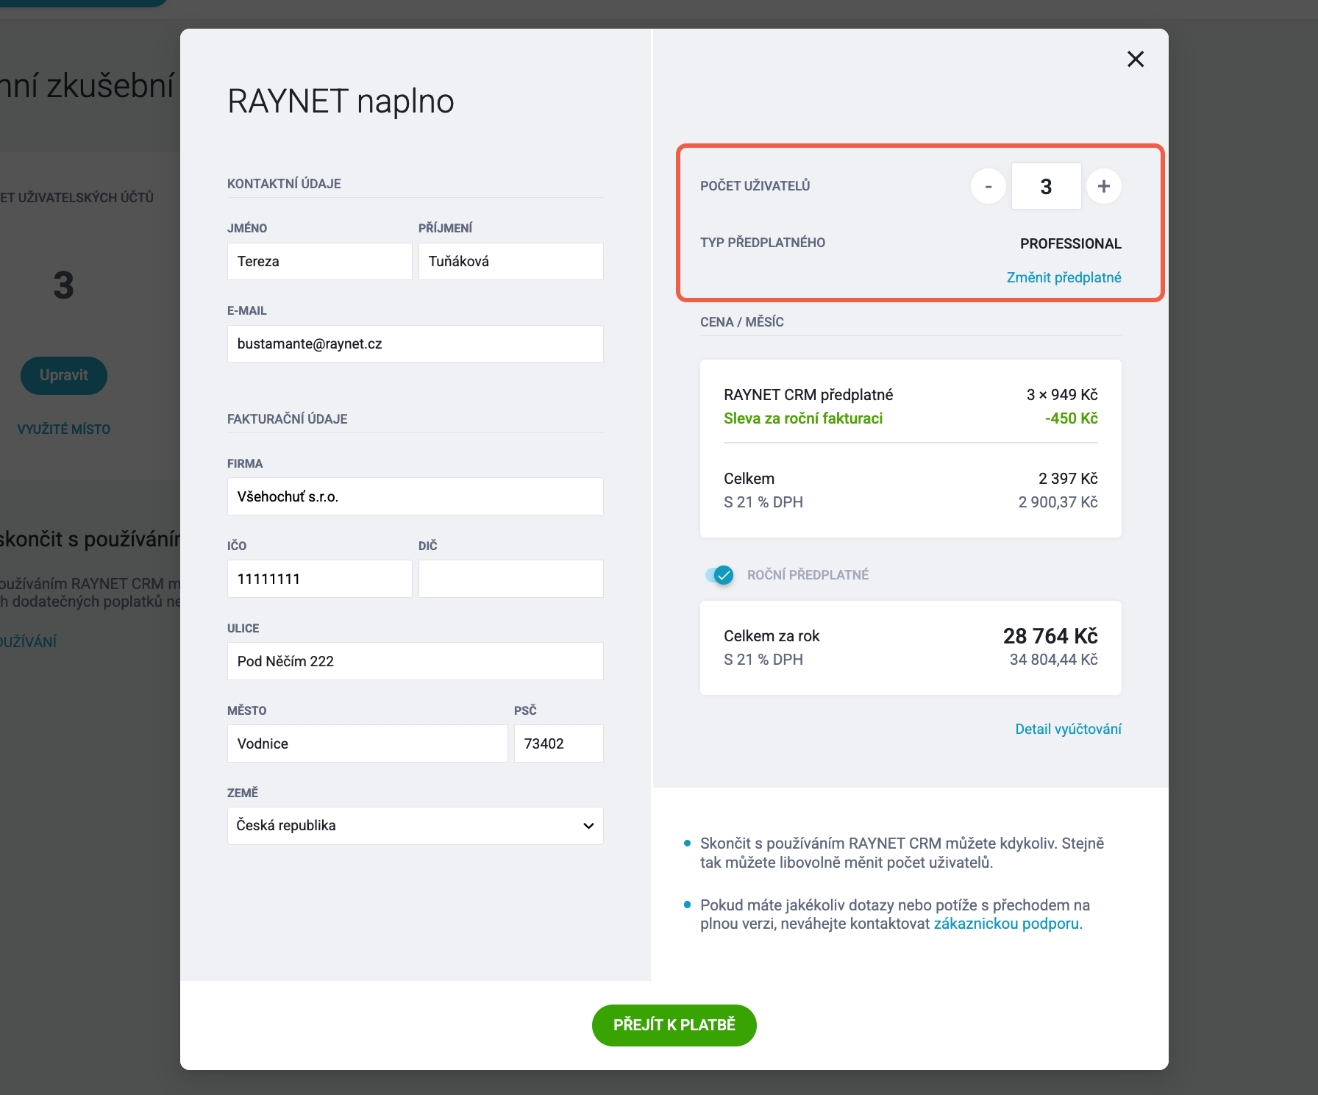Click the Upravit button in background
This screenshot has height=1095, width=1318.
click(64, 376)
